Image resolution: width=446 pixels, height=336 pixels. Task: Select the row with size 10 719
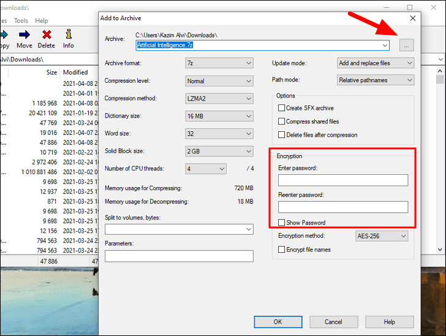tap(49, 152)
